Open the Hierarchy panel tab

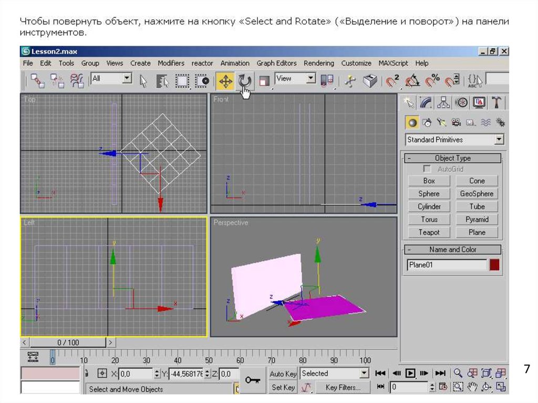click(443, 102)
